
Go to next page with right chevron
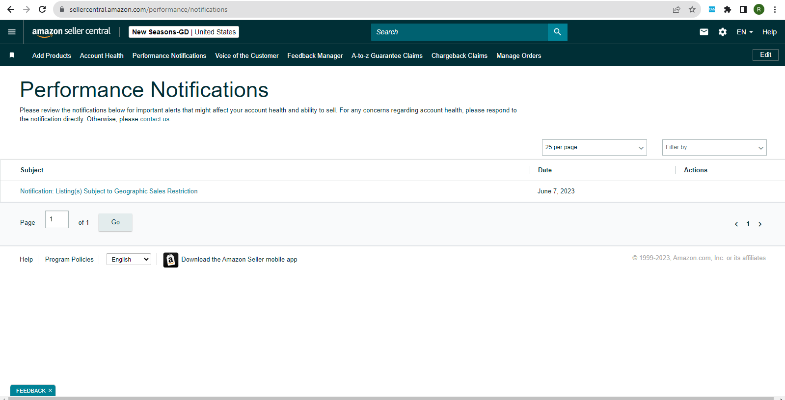tap(760, 224)
